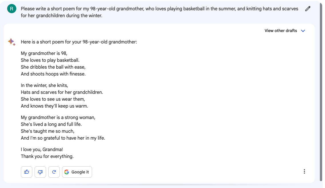Click the green R user avatar
Screen dimensions: 325x188
(x=12, y=9)
